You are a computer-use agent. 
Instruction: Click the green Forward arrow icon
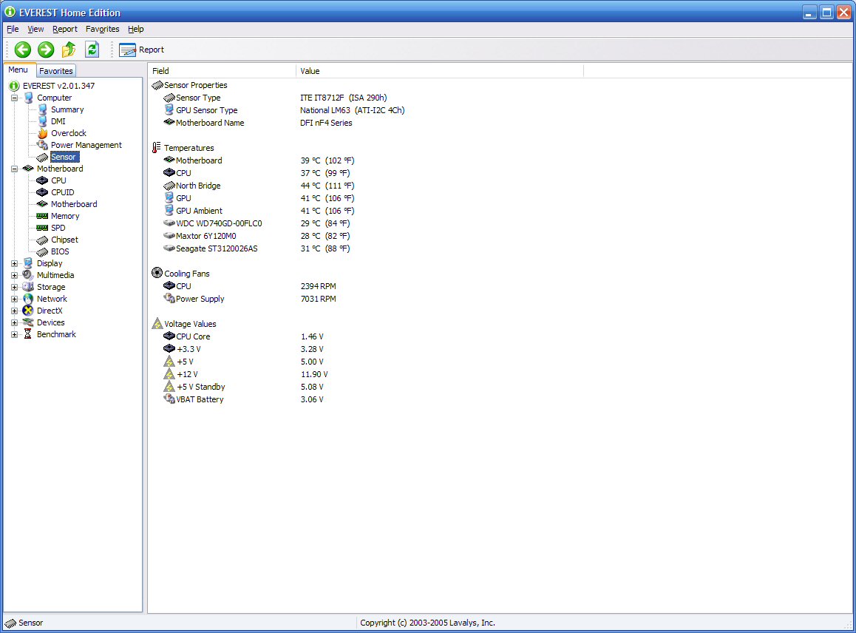[x=46, y=50]
